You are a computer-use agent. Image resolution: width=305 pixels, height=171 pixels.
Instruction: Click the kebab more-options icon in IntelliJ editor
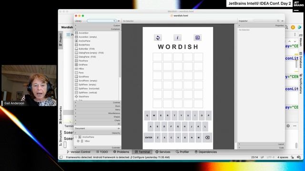[295, 35]
